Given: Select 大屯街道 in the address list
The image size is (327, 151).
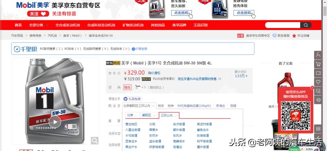Looking at the screenshot, I should pos(131,135).
